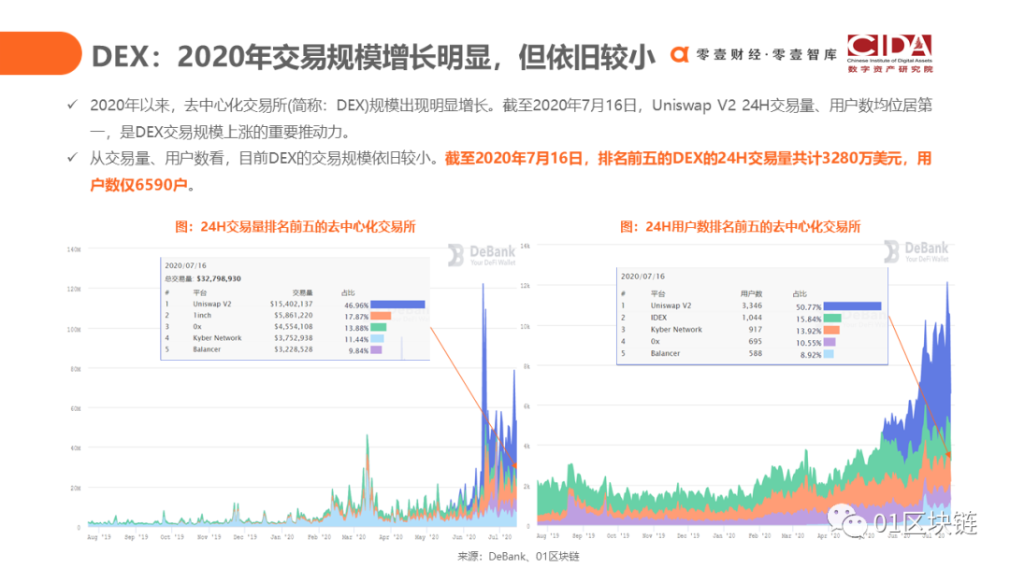The height and width of the screenshot is (568, 1010).
Task: Click the source line 来源：DeBank、01区块链
Action: click(x=518, y=557)
